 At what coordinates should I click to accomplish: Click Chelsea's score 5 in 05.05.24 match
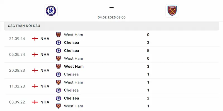[148, 51]
